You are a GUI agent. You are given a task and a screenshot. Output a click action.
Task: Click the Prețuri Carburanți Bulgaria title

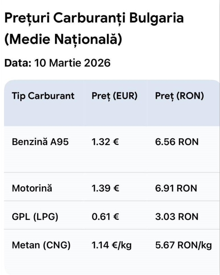coord(94,18)
